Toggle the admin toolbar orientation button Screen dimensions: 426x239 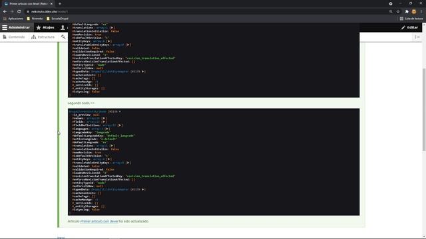[417, 37]
